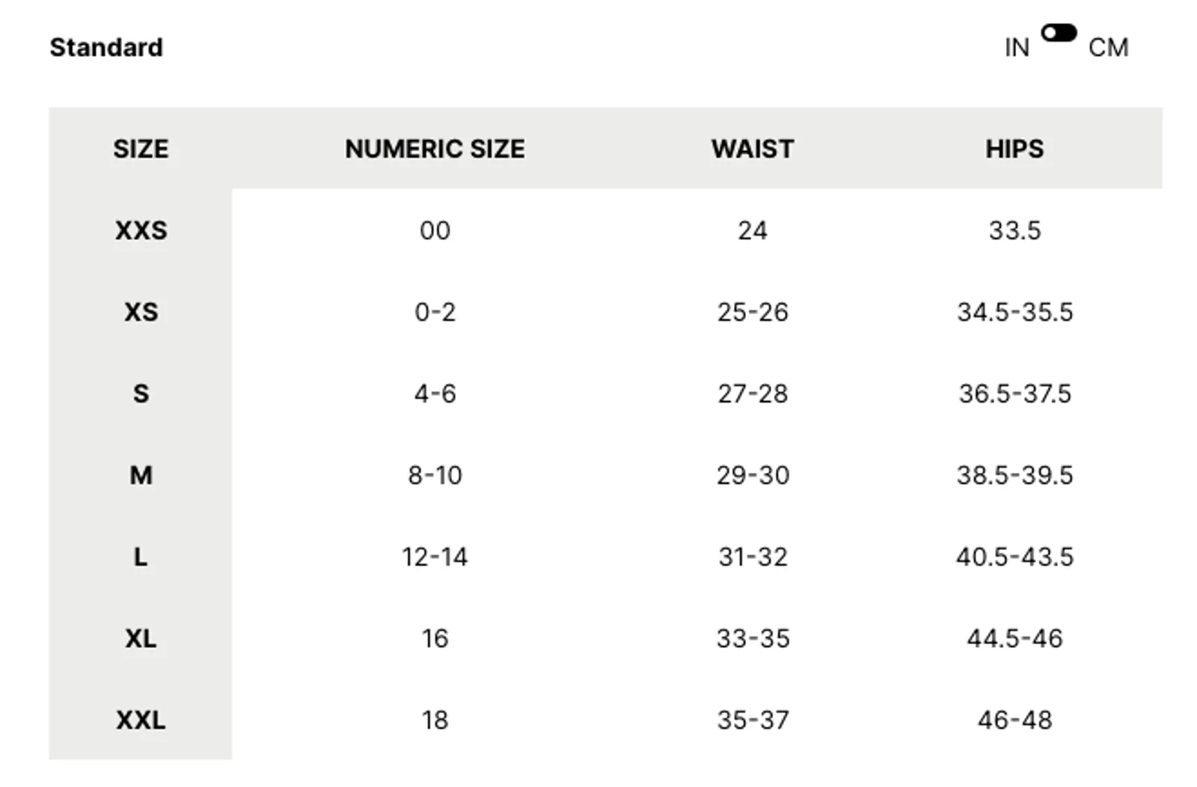Viewport: 1197px width, 787px height.
Task: Click the NUMERIC SIZE column header
Action: click(x=435, y=149)
